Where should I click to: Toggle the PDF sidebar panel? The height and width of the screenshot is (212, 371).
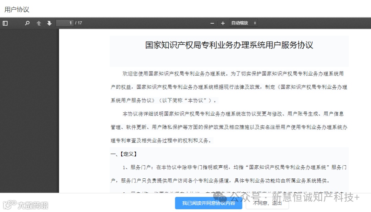pyautogui.click(x=5, y=23)
